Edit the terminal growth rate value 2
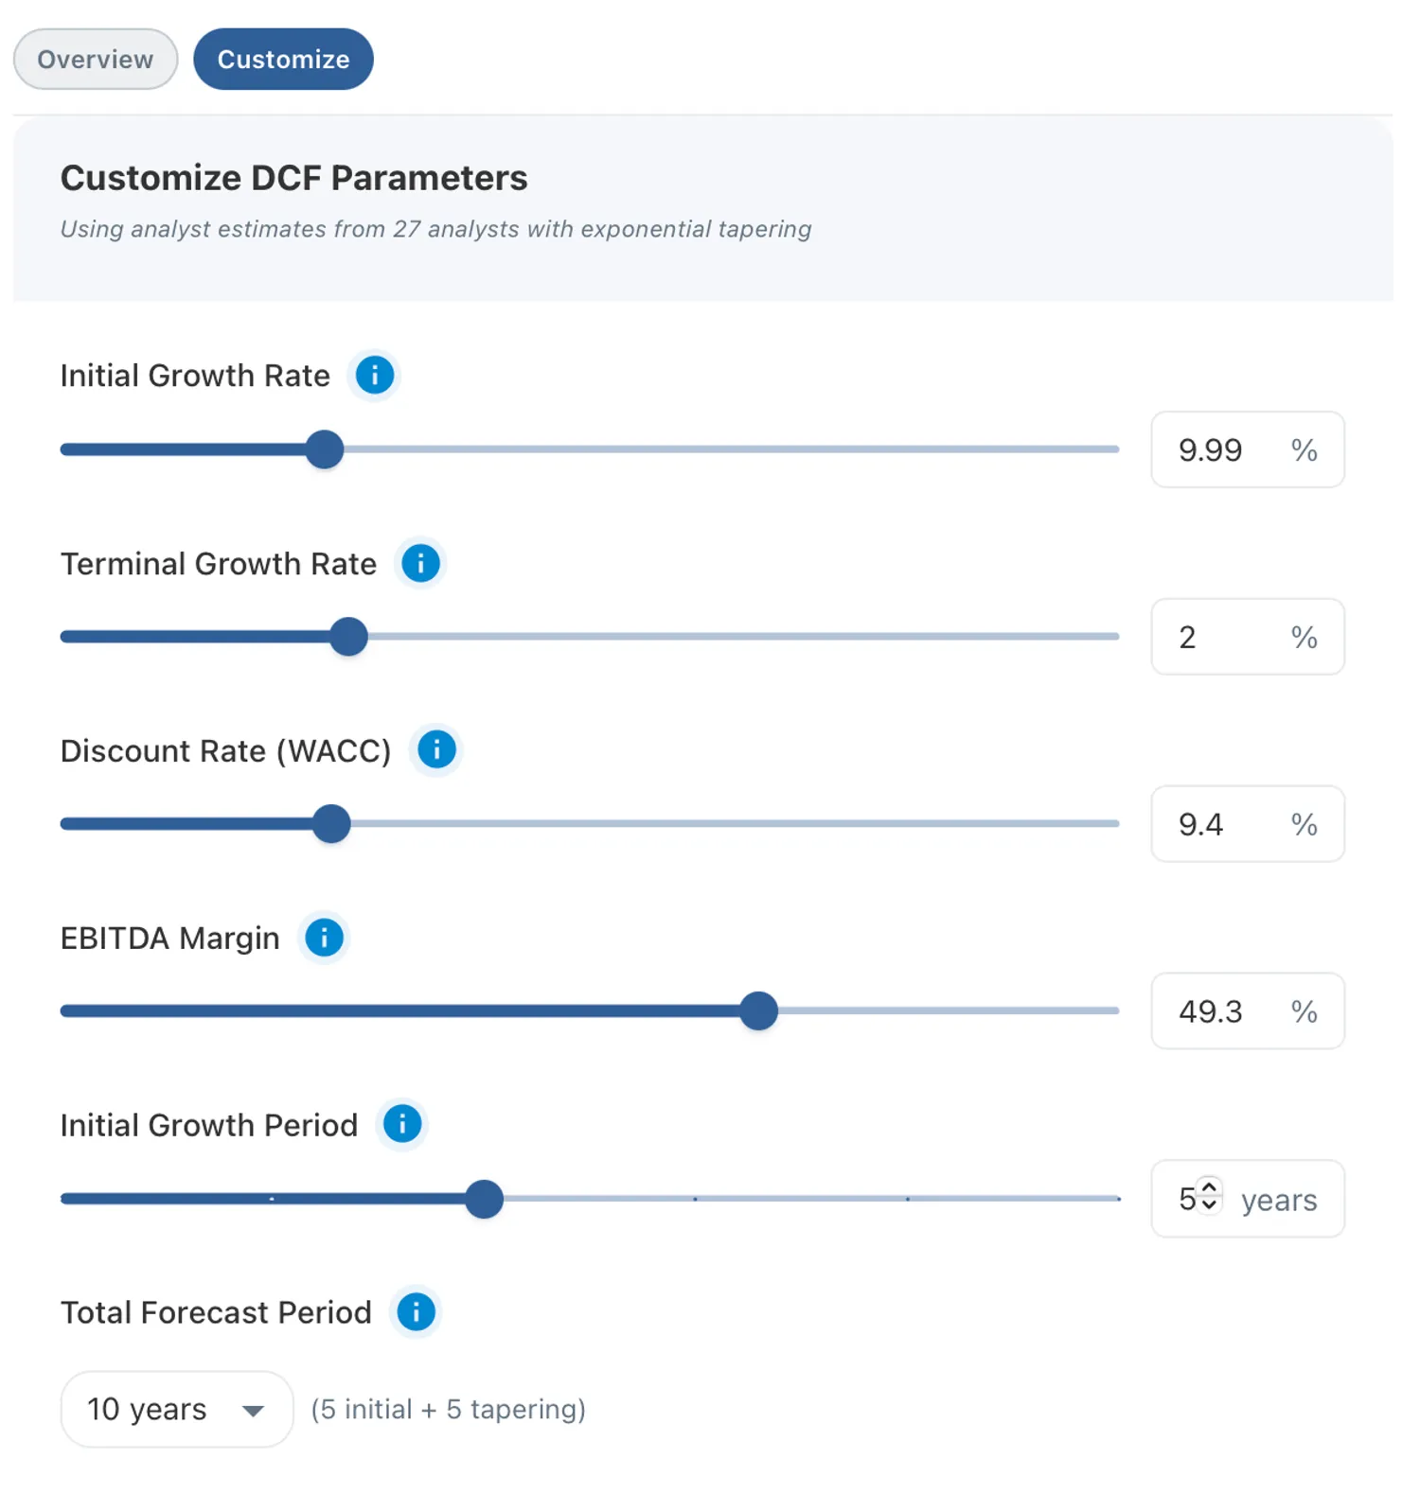Image resolution: width=1420 pixels, height=1511 pixels. click(x=1248, y=637)
